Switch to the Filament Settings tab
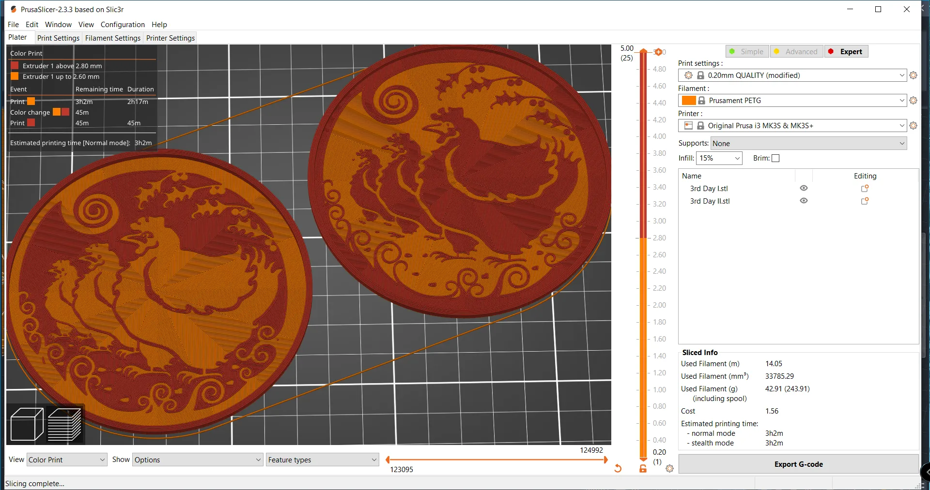This screenshot has width=930, height=490. [x=112, y=38]
